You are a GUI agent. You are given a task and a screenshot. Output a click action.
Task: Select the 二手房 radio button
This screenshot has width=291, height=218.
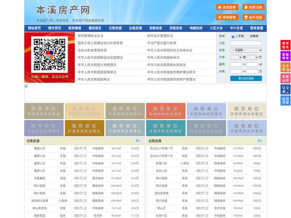pyautogui.click(x=233, y=37)
